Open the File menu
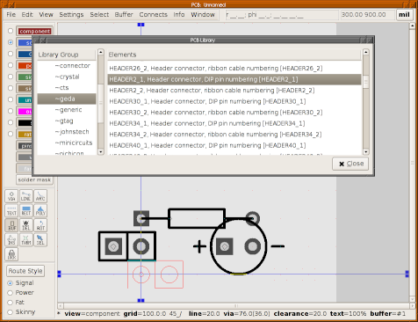The image size is (418, 322). [11, 14]
